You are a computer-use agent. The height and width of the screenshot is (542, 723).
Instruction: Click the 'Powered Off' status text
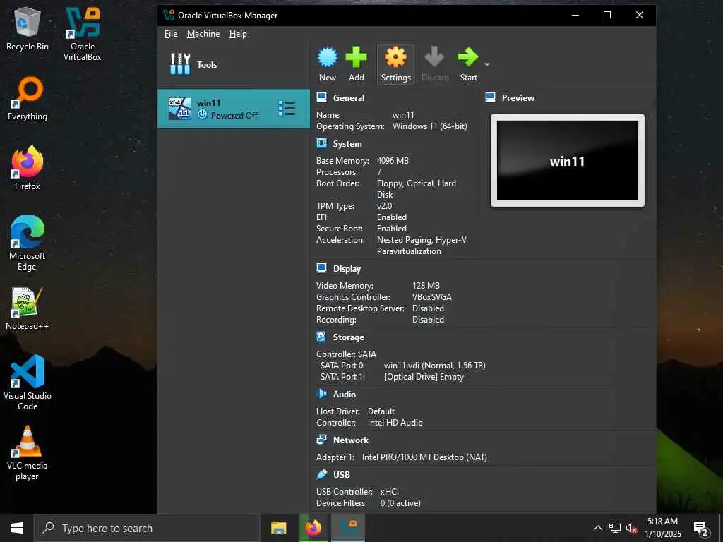click(x=234, y=116)
